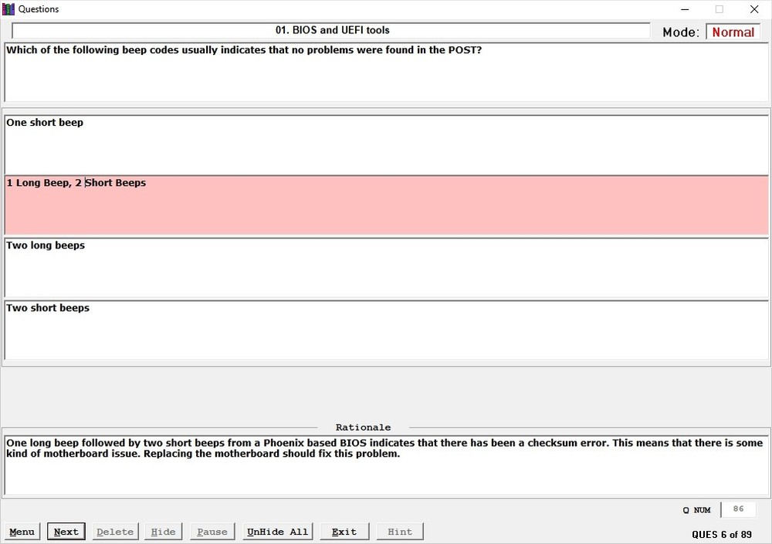The width and height of the screenshot is (772, 544).
Task: Select answer '1 Long Beep, 2 Short Beeps'
Action: [387, 205]
